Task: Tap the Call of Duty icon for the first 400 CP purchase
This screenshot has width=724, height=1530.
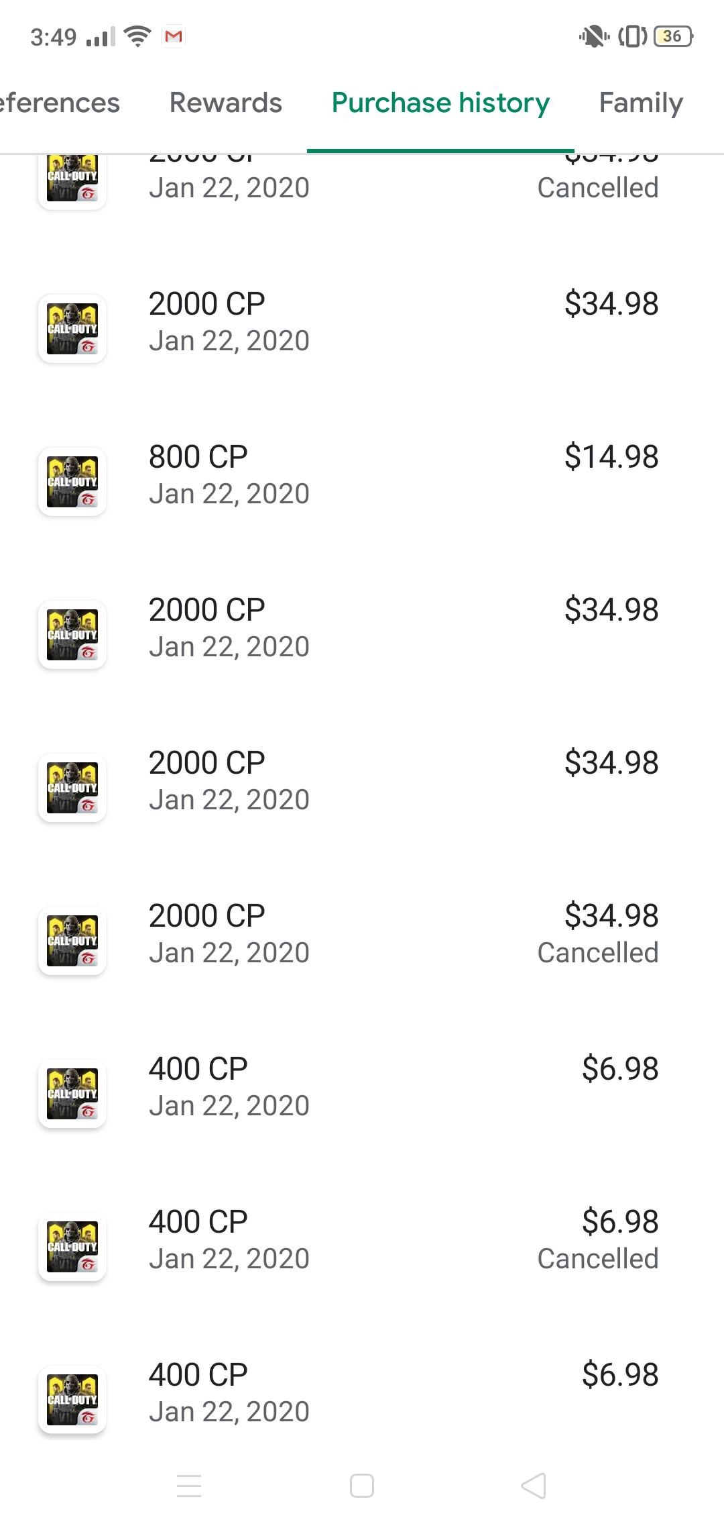Action: coord(72,1094)
